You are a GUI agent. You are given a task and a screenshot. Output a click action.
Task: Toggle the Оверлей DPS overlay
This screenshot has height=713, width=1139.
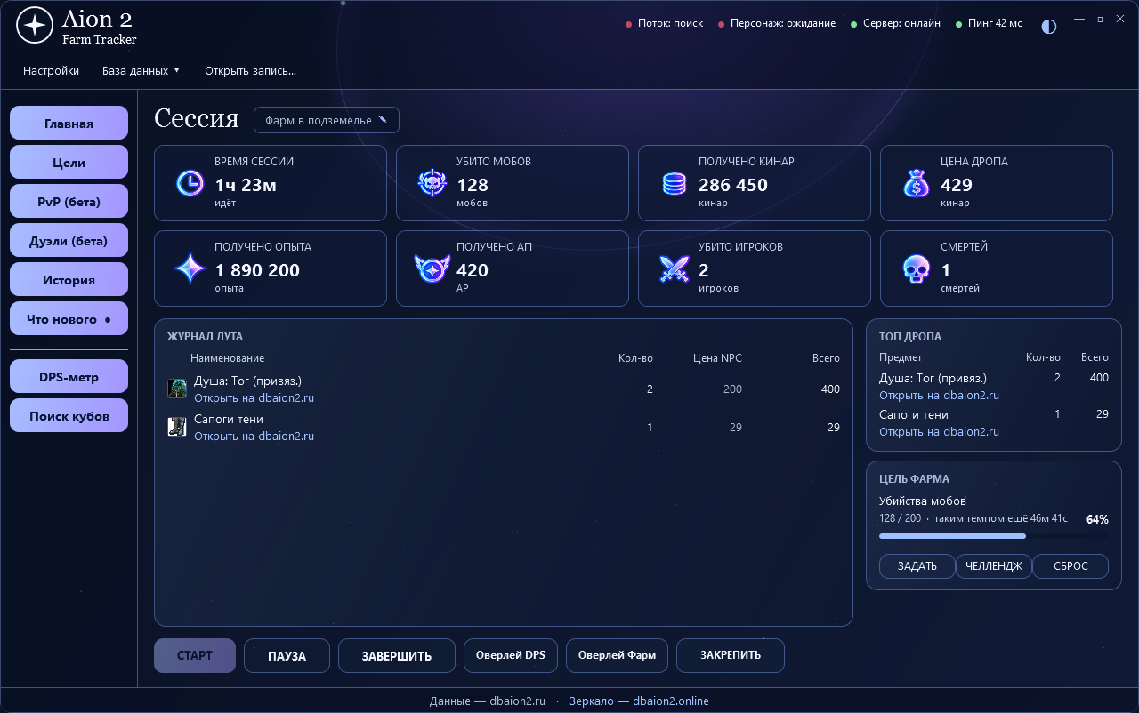tap(511, 655)
